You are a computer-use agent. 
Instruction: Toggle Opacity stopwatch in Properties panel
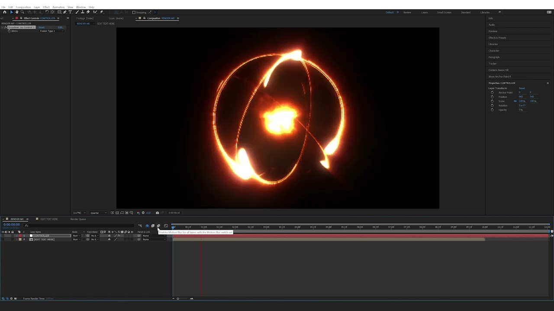pos(492,110)
